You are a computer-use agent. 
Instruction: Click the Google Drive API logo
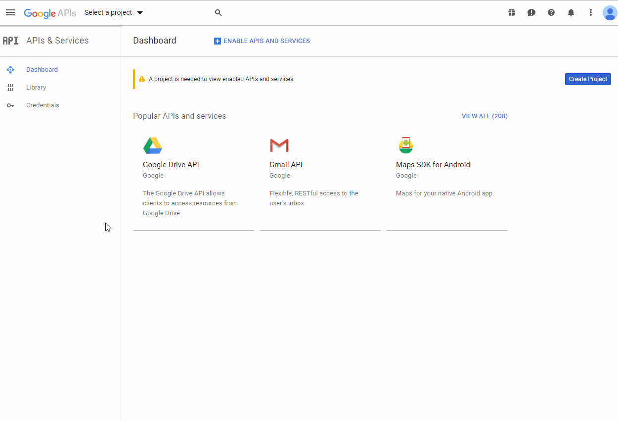[153, 145]
